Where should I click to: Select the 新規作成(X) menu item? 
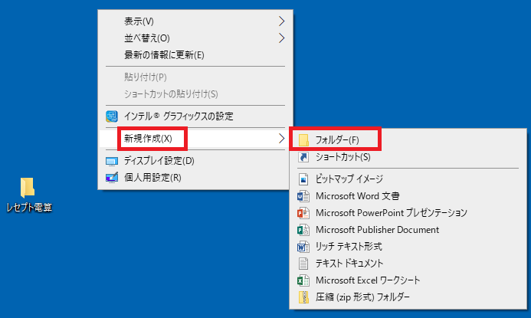[195, 139]
